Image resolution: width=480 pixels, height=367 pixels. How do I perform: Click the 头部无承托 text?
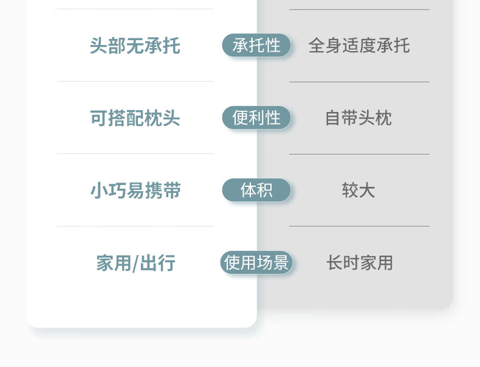135,46
